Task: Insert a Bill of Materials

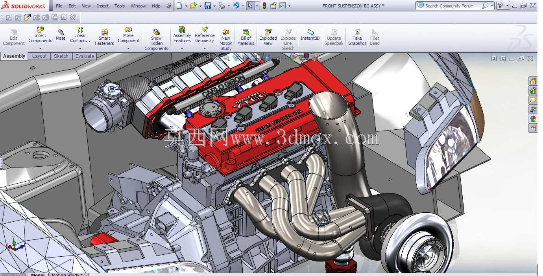Action: tap(246, 37)
